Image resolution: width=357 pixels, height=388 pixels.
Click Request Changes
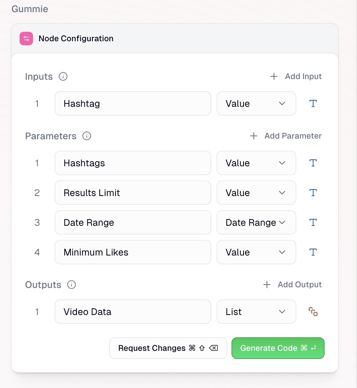click(168, 348)
